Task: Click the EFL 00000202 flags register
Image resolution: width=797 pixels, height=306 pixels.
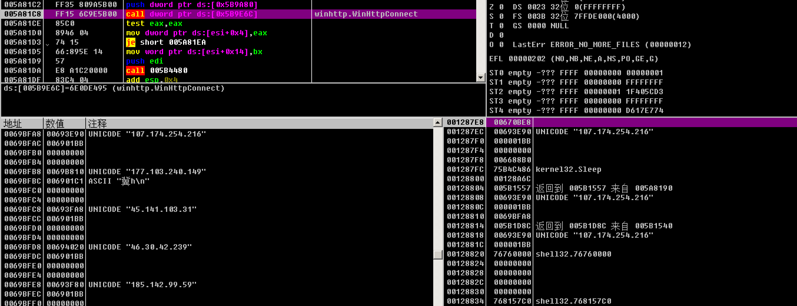Action: (573, 59)
